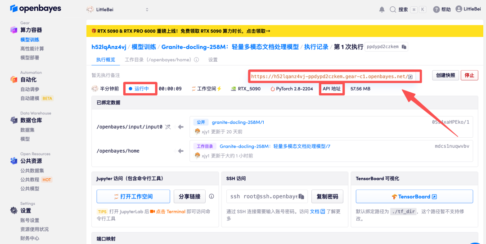Viewport: 486px width, 244px height.
Task: Open 资源使用状况 in the sidebar
Action: coord(34,230)
